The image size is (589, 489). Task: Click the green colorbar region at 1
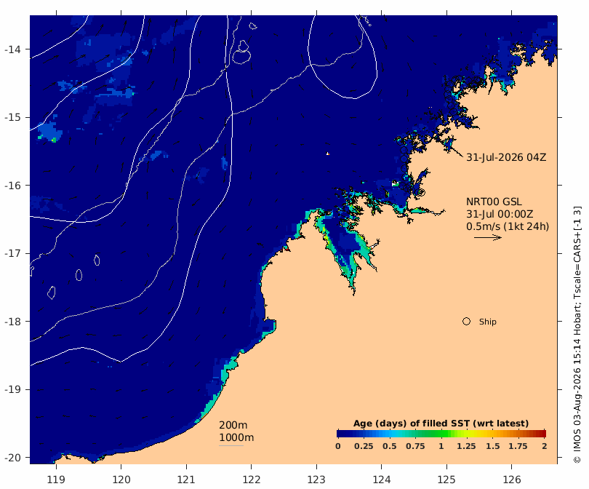[x=441, y=434]
